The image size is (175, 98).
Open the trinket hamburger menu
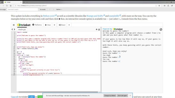[14, 25]
